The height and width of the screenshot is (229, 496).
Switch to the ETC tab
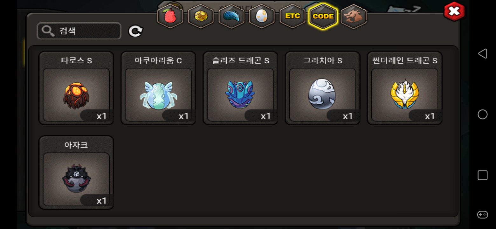point(293,17)
